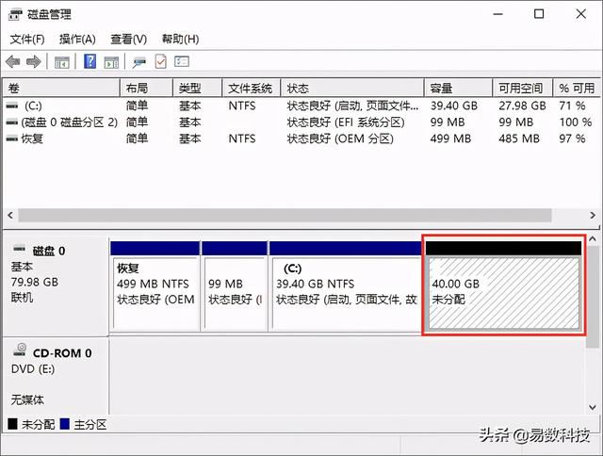Image resolution: width=603 pixels, height=456 pixels.
Task: Sort by the 文件系统 column header
Action: 252,88
